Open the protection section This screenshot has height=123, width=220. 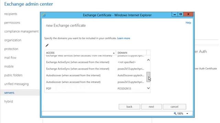[11, 49]
